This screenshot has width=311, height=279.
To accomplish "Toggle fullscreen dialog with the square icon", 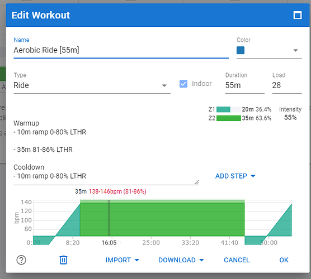I will pos(298,15).
